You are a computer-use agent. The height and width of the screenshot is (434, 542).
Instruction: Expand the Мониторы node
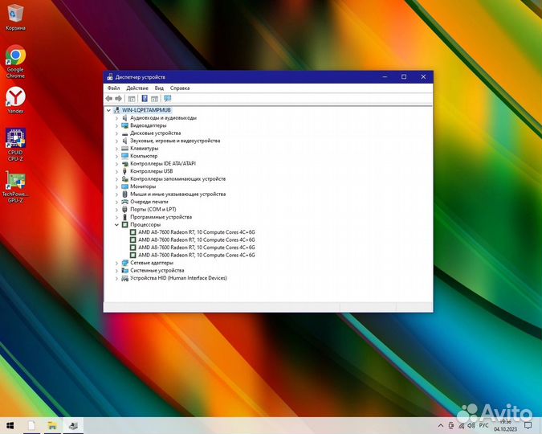tap(116, 186)
